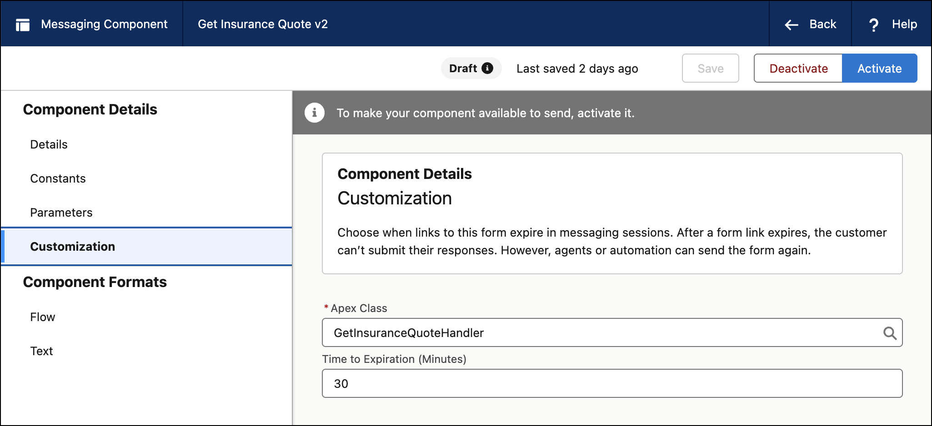
Task: Click the Get Insurance Quote v2 title
Action: 263,24
